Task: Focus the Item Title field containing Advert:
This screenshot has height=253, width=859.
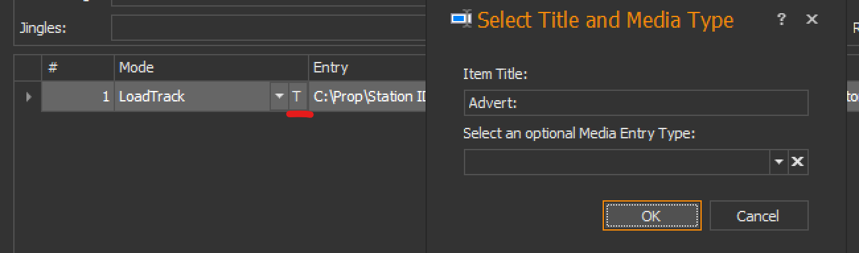Action: click(636, 103)
